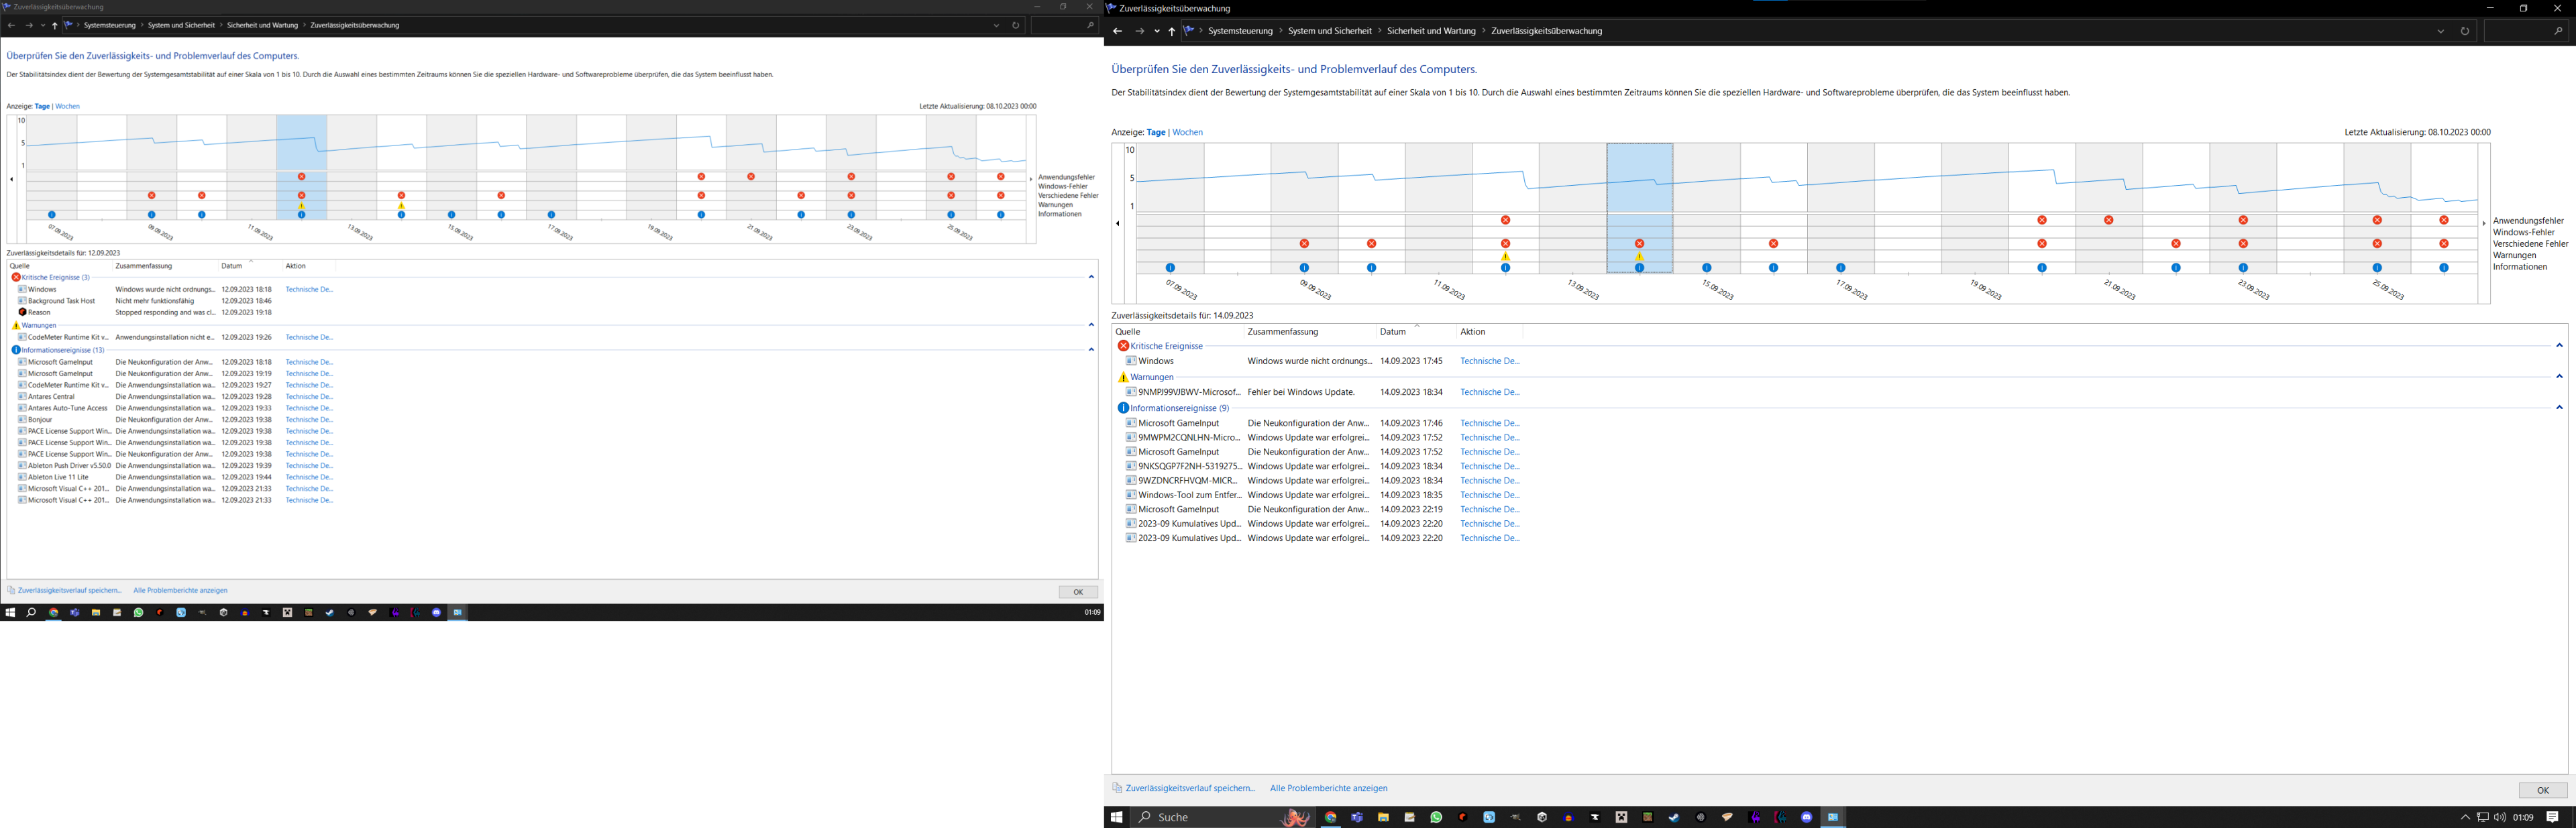The width and height of the screenshot is (2576, 828).
Task: Click warning triangle in highlighted 14.09 chart column
Action: [1639, 257]
